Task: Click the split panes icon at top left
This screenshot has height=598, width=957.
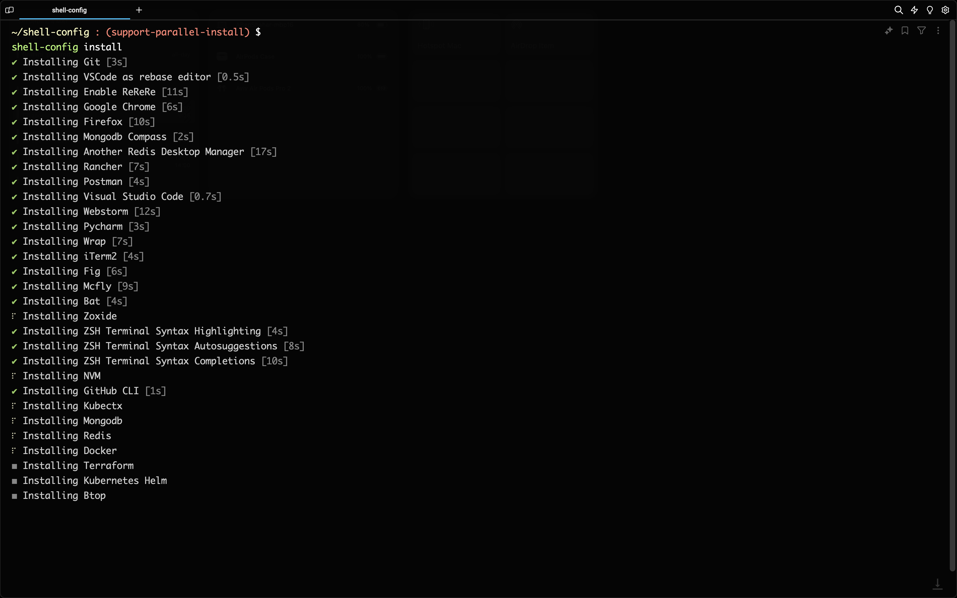Action: 9,10
